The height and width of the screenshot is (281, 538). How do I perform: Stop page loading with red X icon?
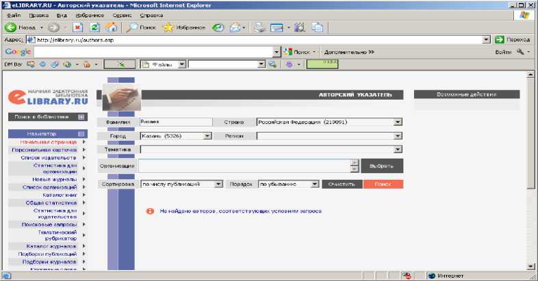78,27
